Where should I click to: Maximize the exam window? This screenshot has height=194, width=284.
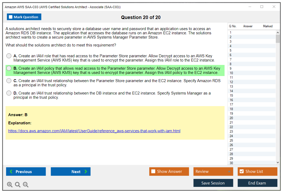coord(262,7)
